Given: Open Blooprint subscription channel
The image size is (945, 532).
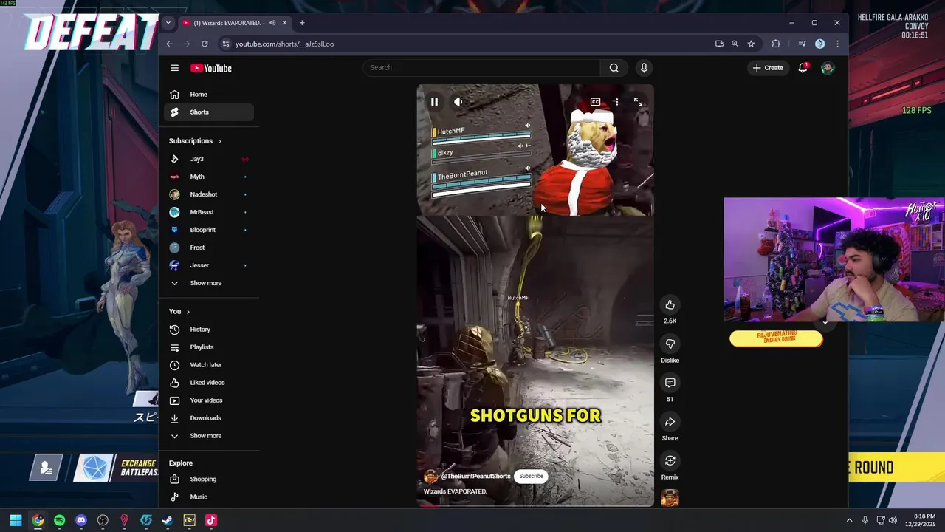Looking at the screenshot, I should 209,230.
